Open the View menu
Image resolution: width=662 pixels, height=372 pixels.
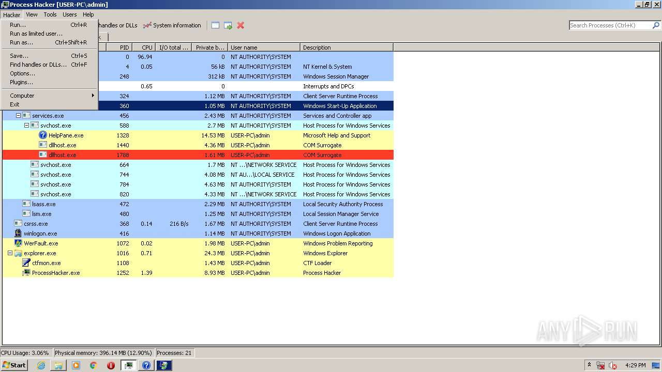tap(32, 14)
